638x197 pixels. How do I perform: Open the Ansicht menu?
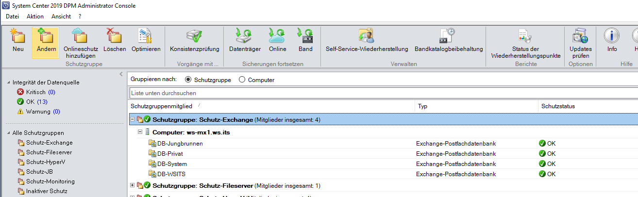tap(61, 16)
